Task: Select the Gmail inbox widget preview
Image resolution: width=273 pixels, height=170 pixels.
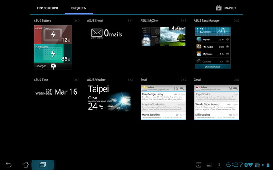Action: [x=217, y=102]
